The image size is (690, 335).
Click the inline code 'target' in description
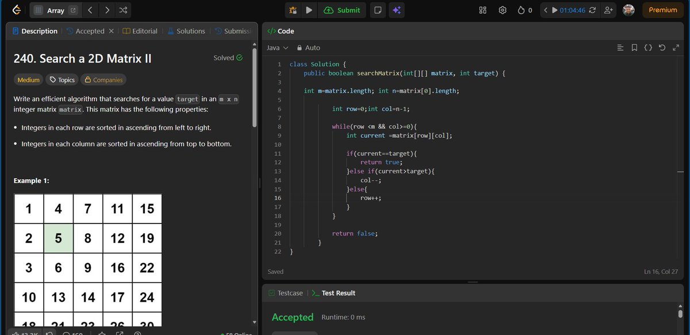(x=187, y=99)
